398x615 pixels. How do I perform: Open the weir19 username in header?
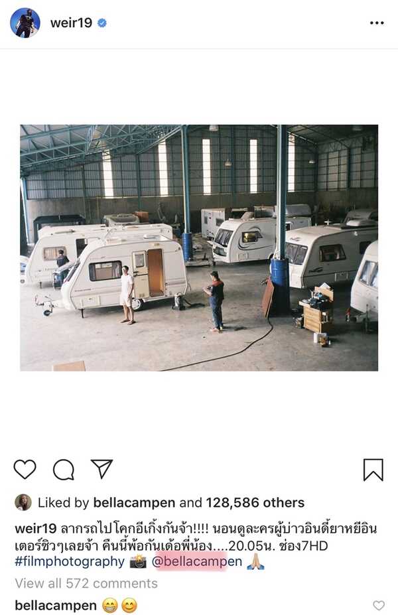point(71,23)
